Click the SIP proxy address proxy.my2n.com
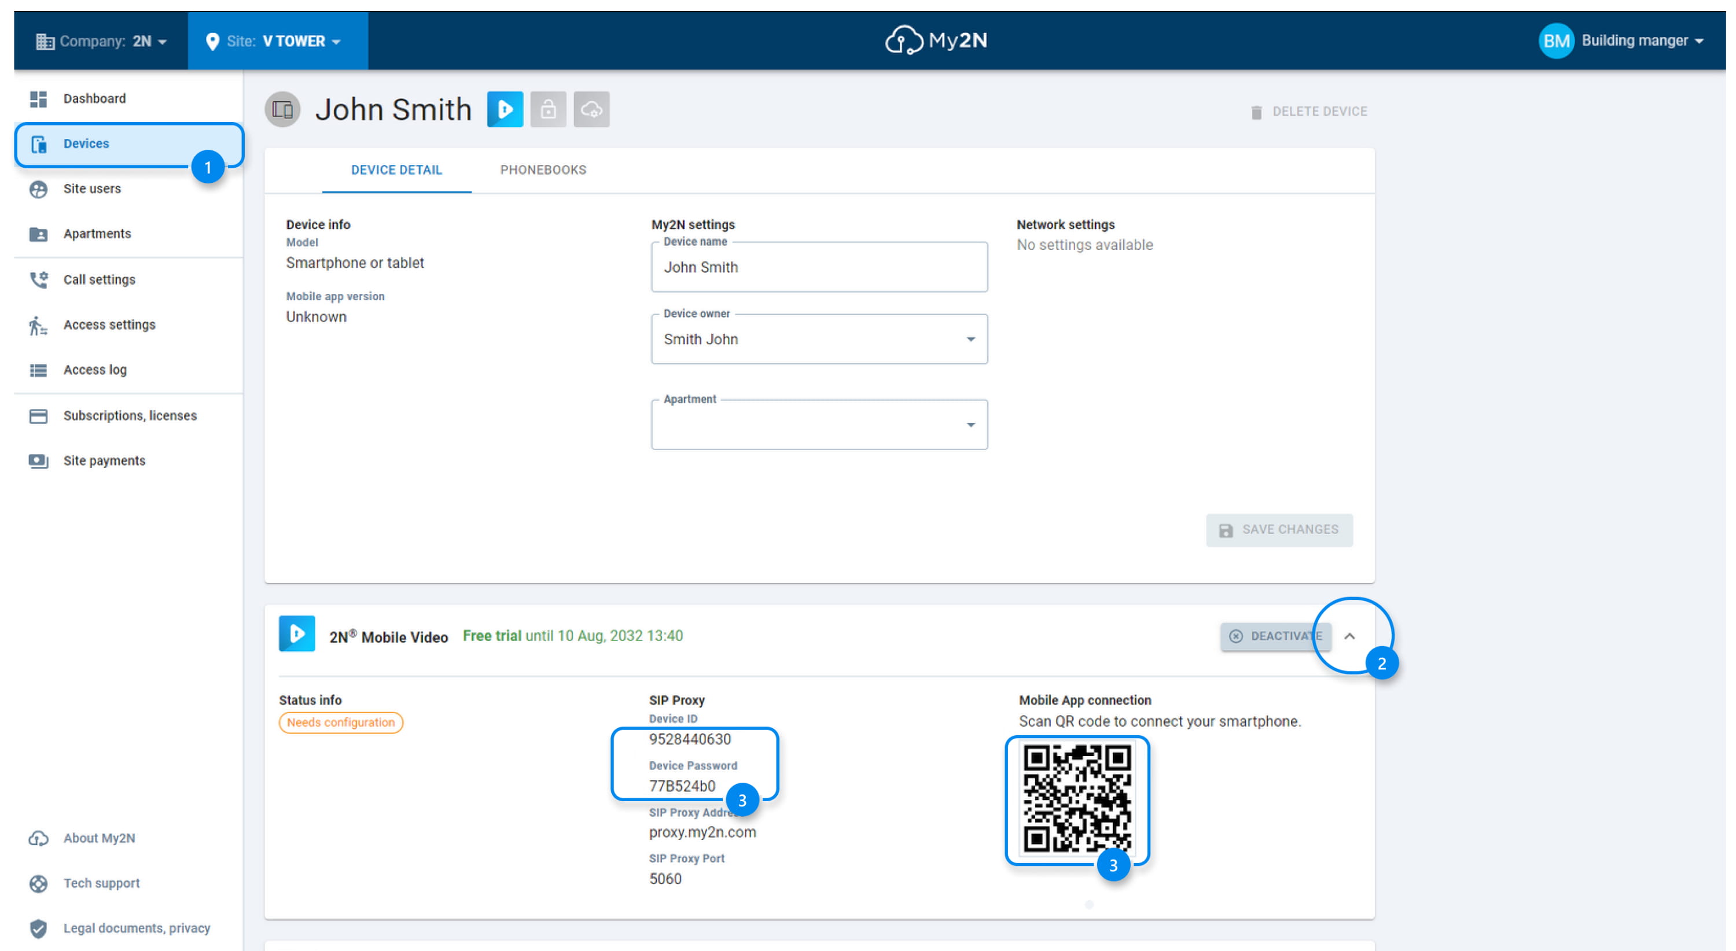The image size is (1736, 951). [703, 832]
